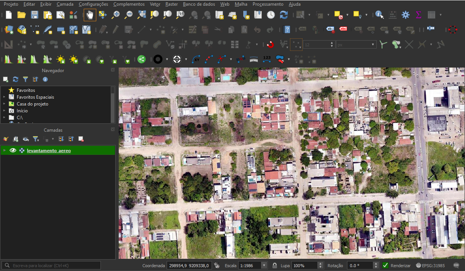Toggle the scale lock padlock icon
This screenshot has height=271, width=465.
(275, 266)
